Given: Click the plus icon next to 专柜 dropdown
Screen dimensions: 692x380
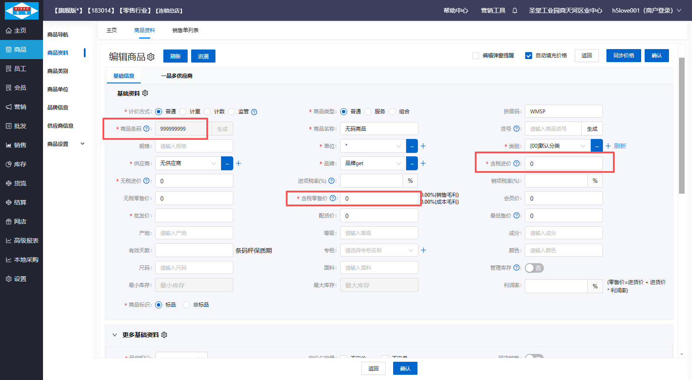Looking at the screenshot, I should coord(424,250).
